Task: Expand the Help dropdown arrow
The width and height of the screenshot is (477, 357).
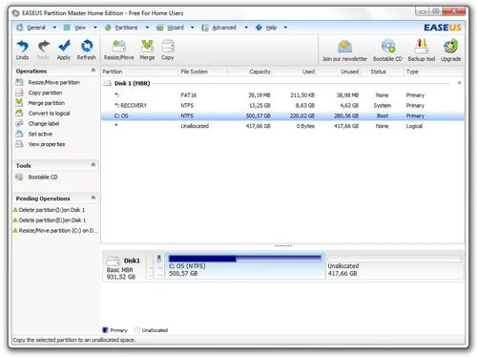Action: (285, 28)
